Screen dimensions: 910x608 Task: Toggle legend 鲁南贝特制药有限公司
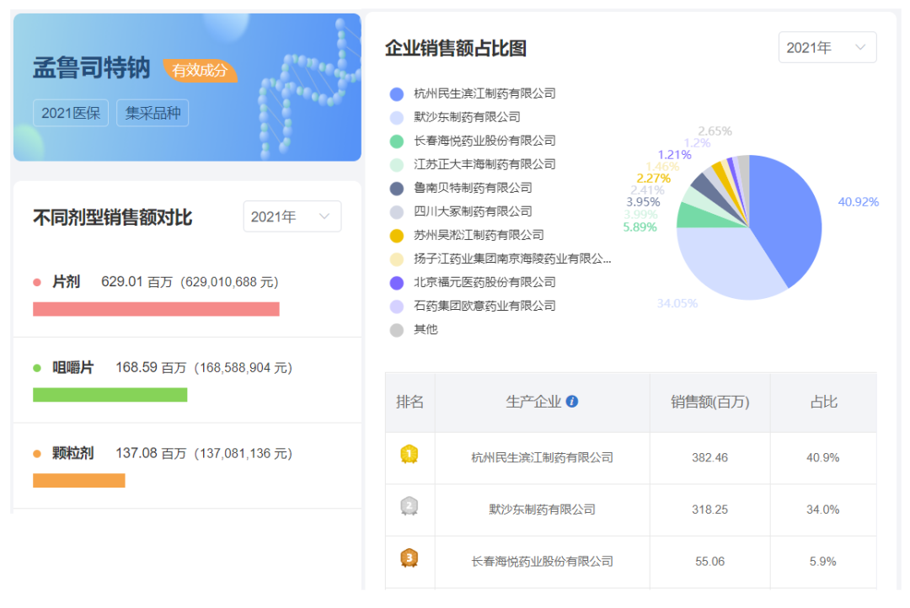pyautogui.click(x=461, y=188)
